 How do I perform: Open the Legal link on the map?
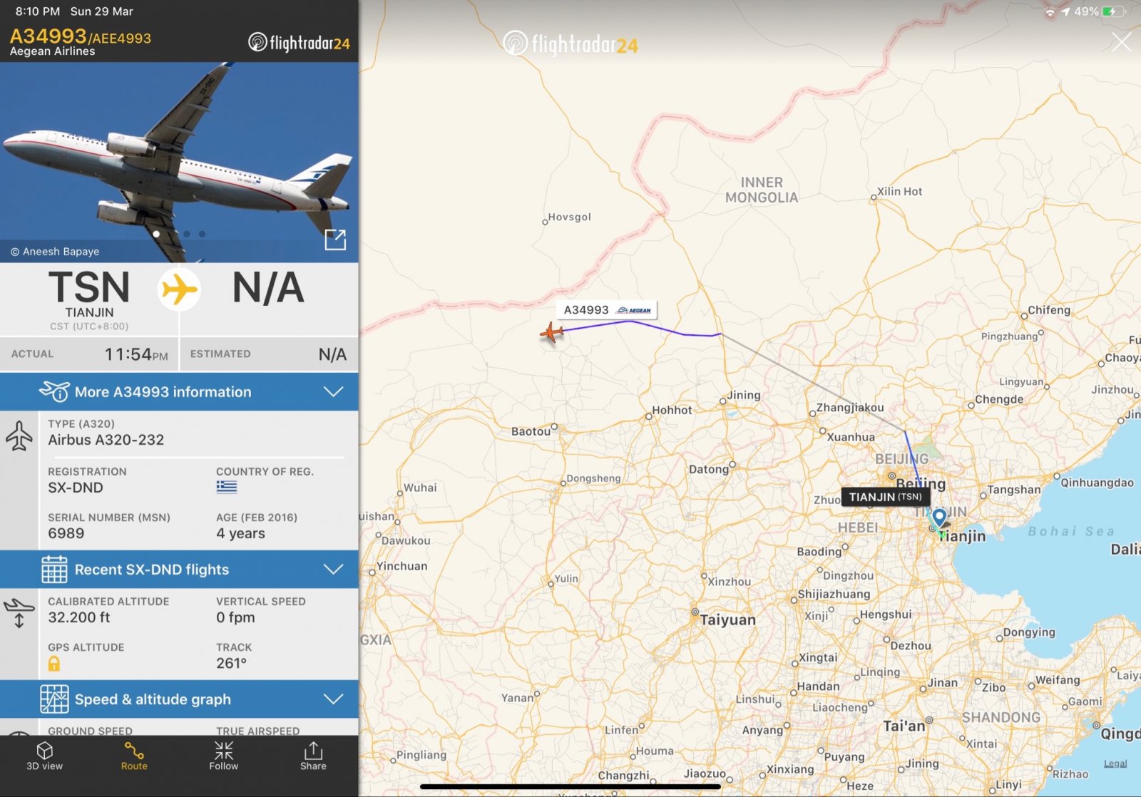[x=1115, y=763]
